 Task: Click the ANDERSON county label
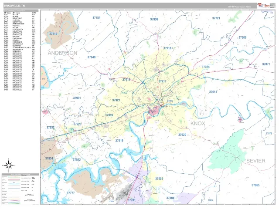[x=62, y=53]
